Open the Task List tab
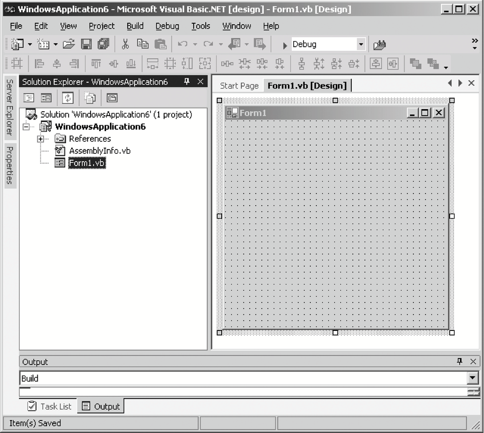Screen dimensions: 484x433 click(49, 406)
